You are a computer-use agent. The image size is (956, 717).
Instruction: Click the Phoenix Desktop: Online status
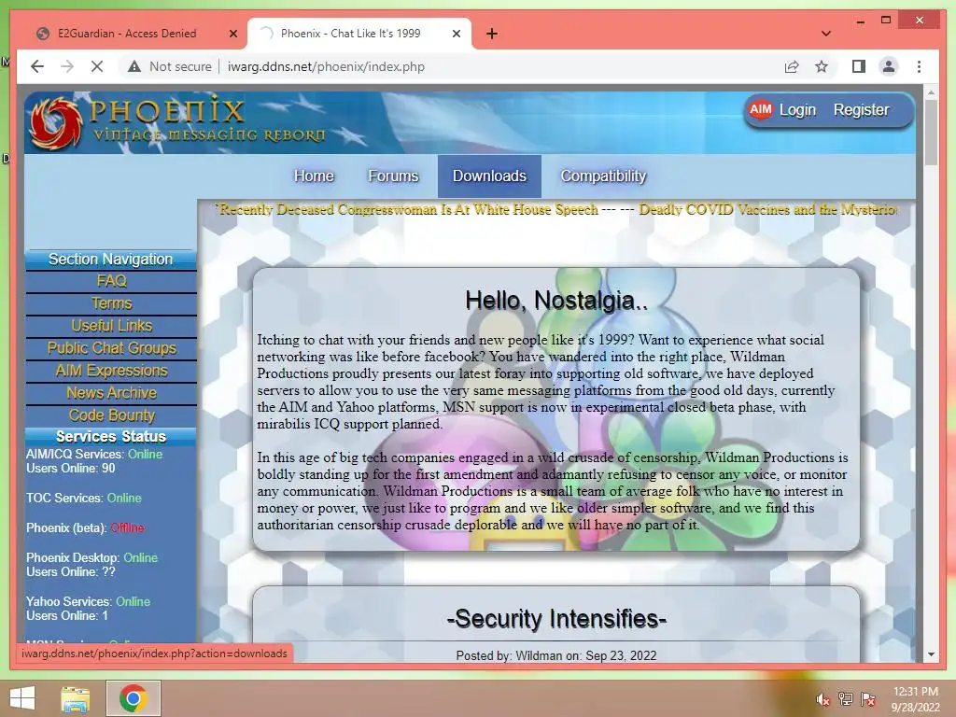point(91,558)
